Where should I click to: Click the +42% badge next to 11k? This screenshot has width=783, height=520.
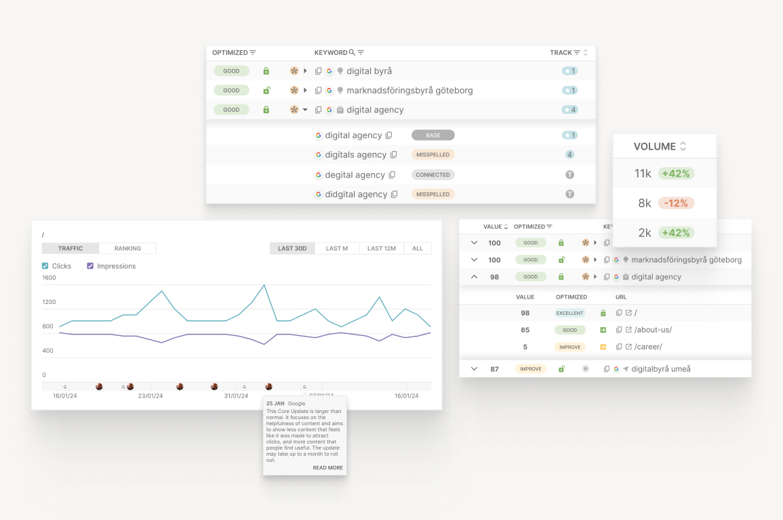[676, 174]
